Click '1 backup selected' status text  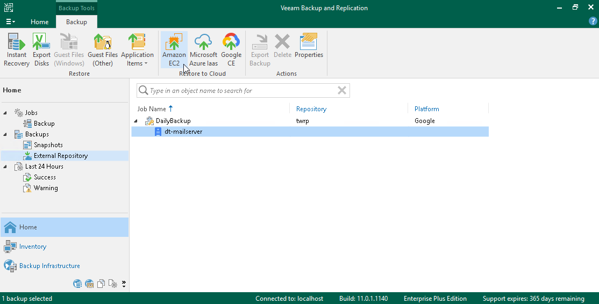(27, 299)
